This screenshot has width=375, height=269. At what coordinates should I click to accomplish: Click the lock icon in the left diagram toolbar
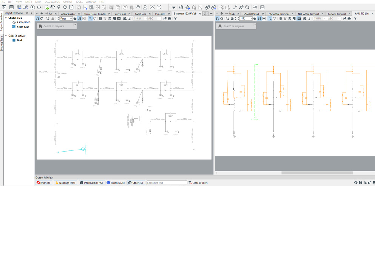coord(37,19)
